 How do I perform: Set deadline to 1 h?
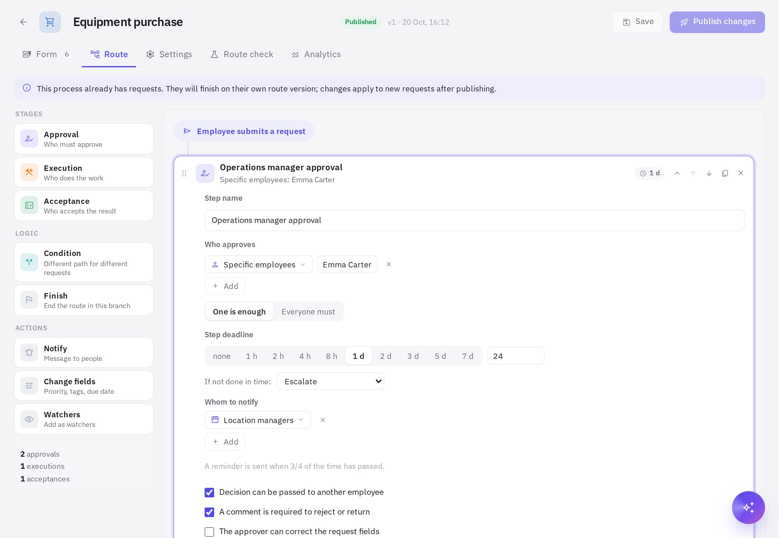tap(251, 356)
